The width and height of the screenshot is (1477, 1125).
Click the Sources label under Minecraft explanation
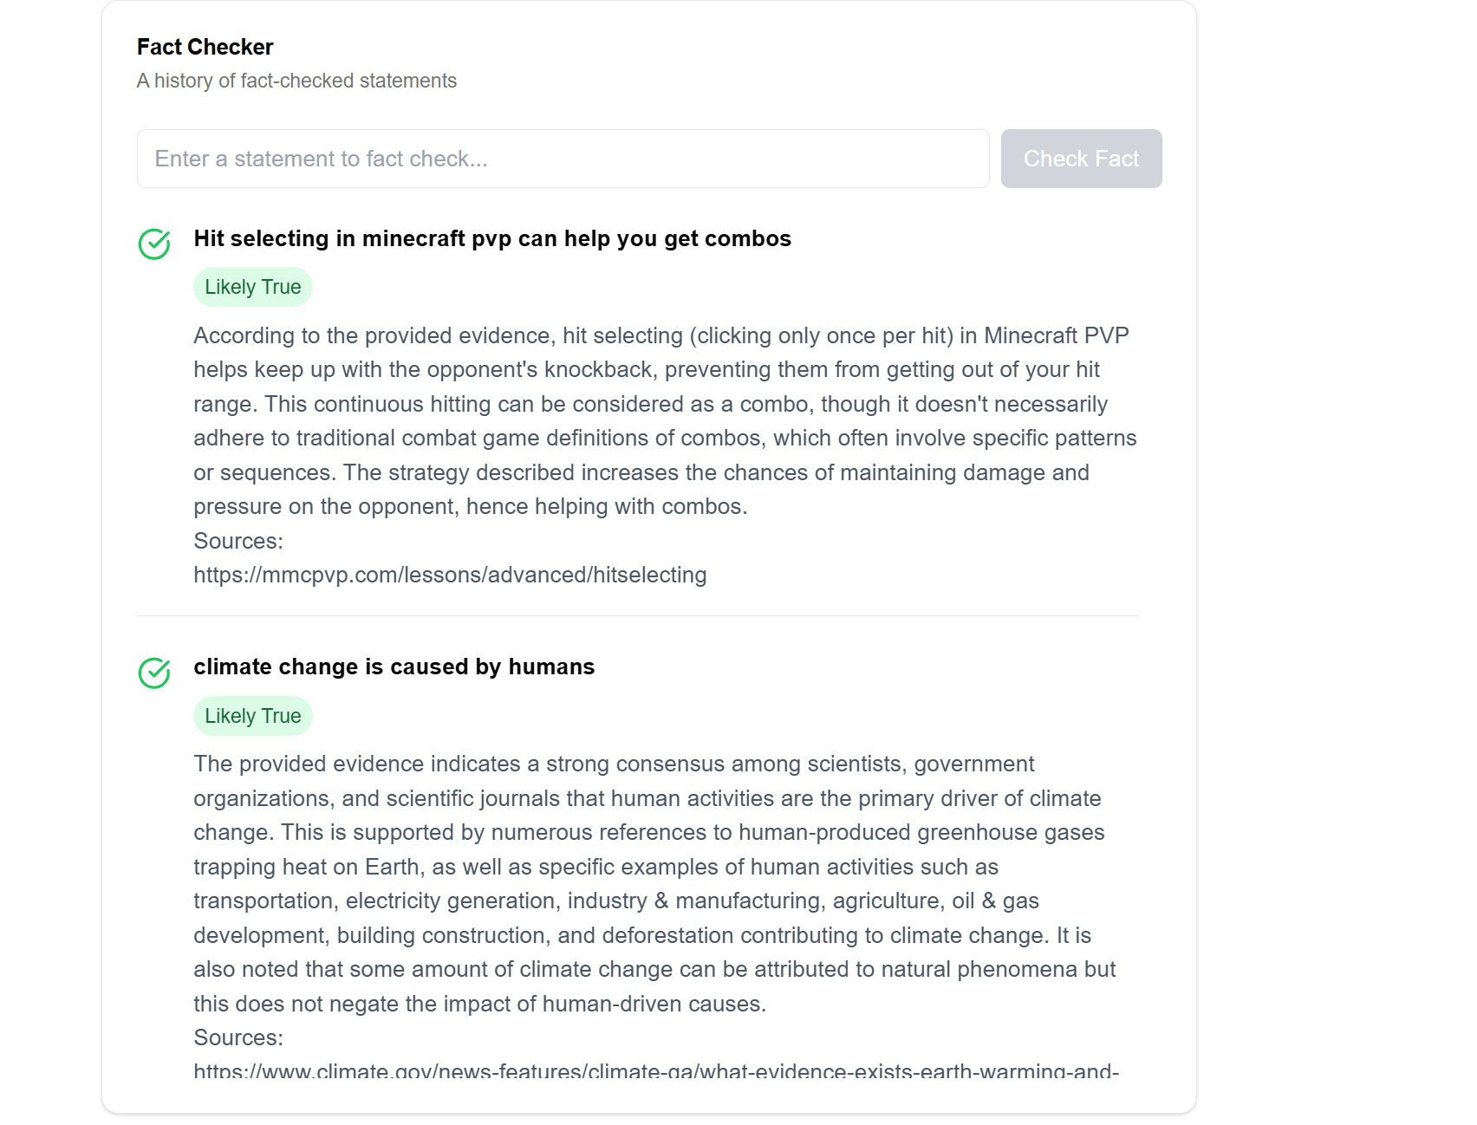tap(238, 541)
